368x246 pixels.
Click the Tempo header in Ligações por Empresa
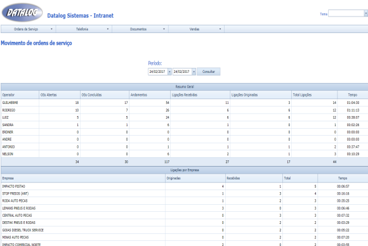pos(343,178)
